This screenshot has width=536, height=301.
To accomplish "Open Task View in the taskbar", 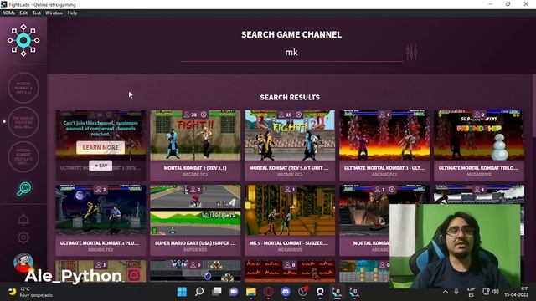I will [216, 292].
